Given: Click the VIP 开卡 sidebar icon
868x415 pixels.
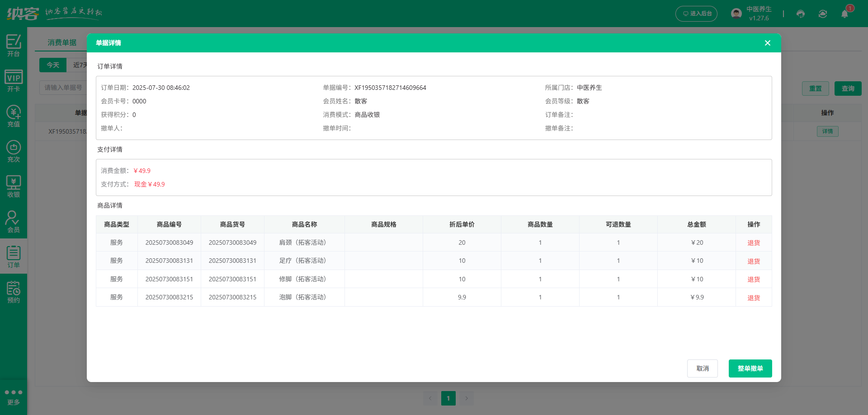Looking at the screenshot, I should 14,81.
